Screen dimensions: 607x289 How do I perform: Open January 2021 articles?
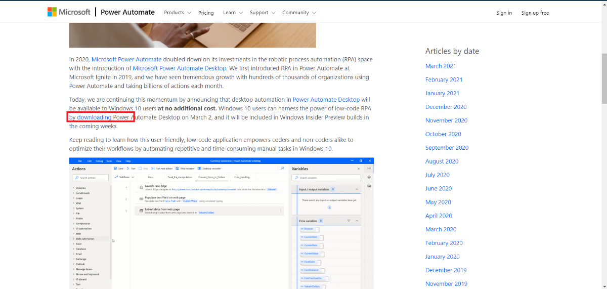[x=442, y=93]
